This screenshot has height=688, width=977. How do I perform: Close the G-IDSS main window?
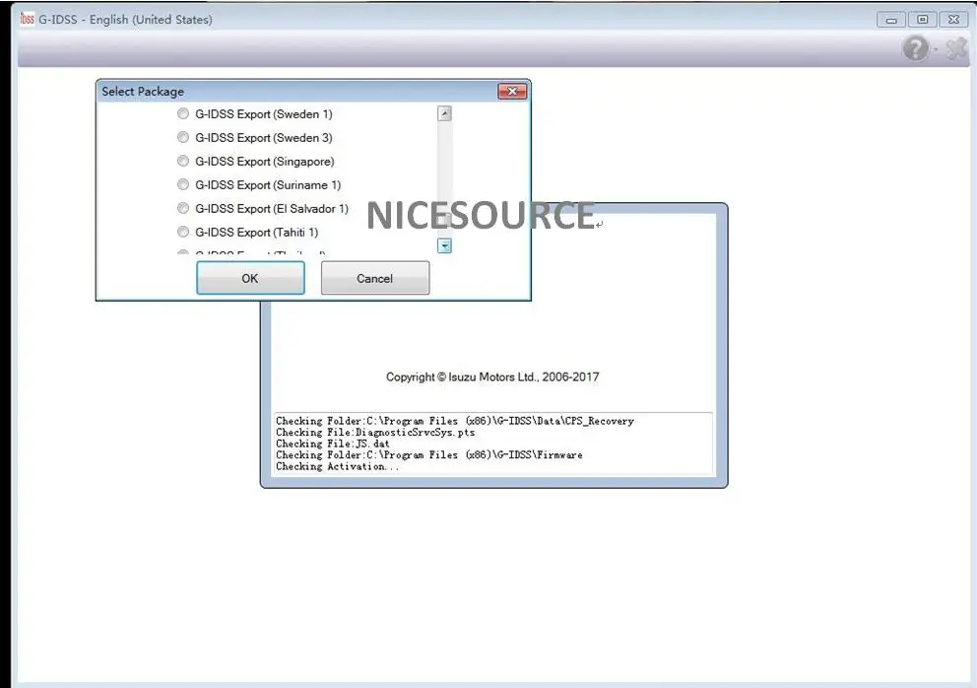[x=953, y=20]
